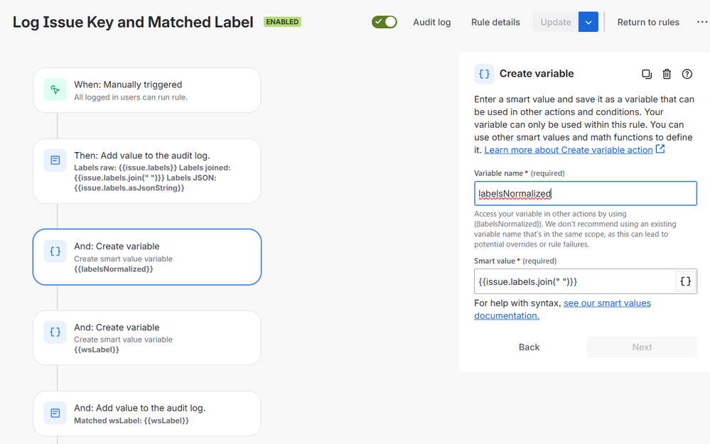Viewport: 710px width, 444px height.
Task: Open Rule details
Action: pyautogui.click(x=495, y=22)
